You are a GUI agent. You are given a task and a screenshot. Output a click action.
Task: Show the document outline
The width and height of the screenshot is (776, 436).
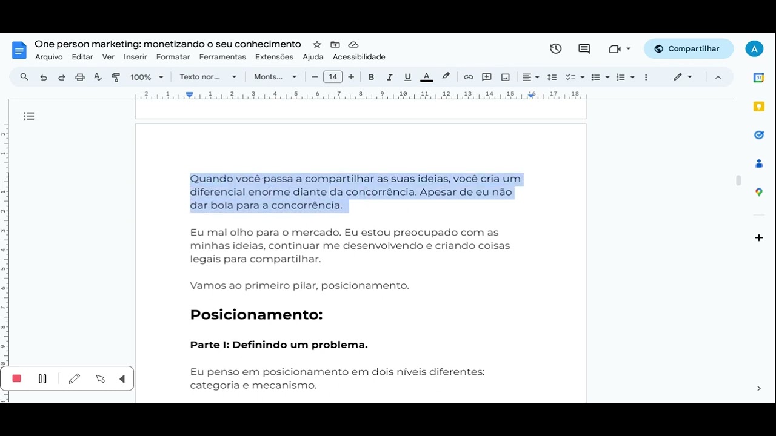[x=29, y=116]
